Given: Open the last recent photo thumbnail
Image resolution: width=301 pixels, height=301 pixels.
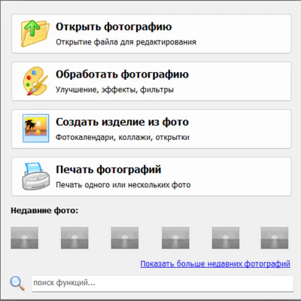Looking at the screenshot, I should point(275,238).
